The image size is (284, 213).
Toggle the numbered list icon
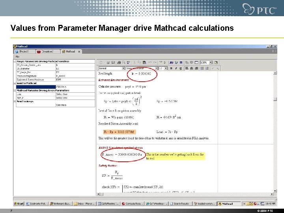(x=207, y=68)
